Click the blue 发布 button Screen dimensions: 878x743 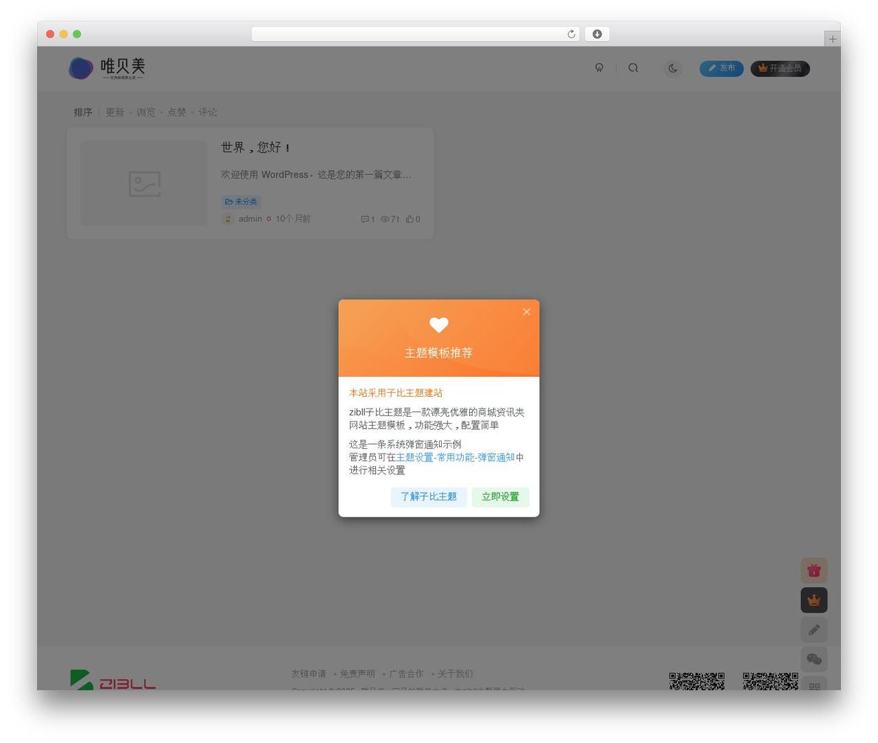[722, 69]
